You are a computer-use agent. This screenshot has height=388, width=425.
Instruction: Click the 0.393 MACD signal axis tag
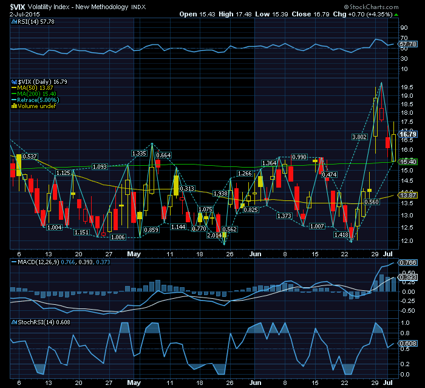pos(408,277)
